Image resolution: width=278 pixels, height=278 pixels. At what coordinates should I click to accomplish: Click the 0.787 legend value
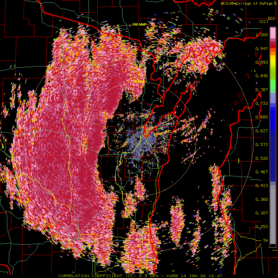pyautogui.click(x=262, y=90)
